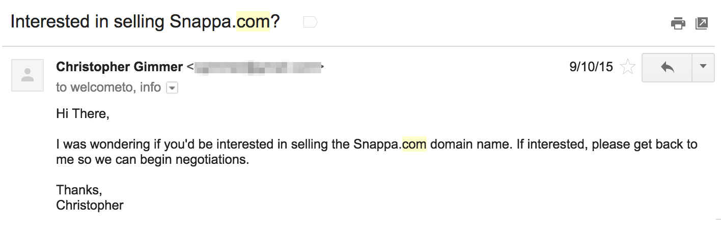Star the message dated 9/10/15

[628, 67]
